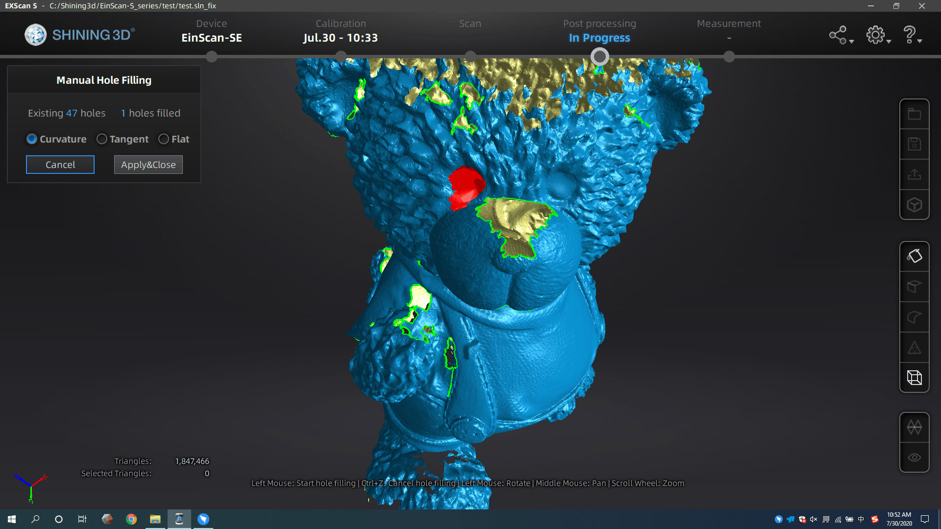Click the mesh triangle icon in right toolbar

pyautogui.click(x=914, y=348)
